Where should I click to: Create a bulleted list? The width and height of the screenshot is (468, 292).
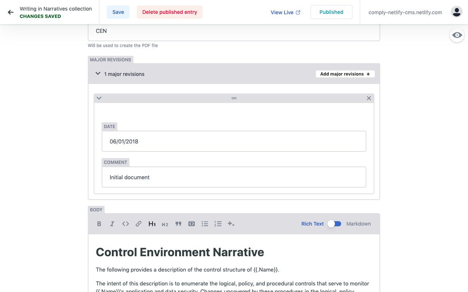pos(205,224)
